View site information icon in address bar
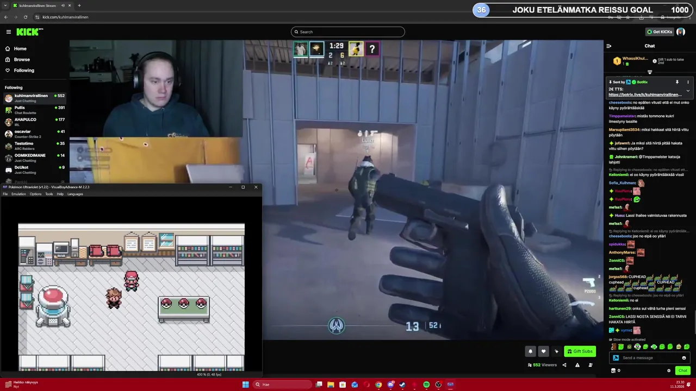The height and width of the screenshot is (391, 696). 36,17
